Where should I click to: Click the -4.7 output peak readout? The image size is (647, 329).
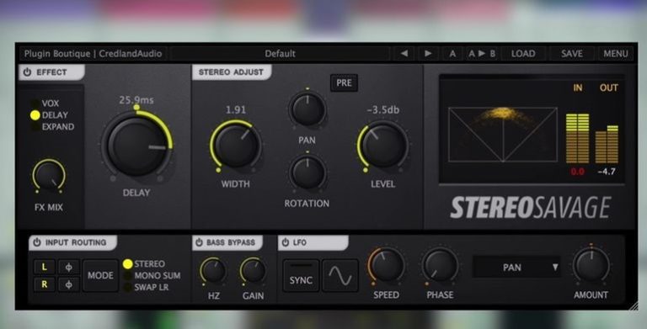click(607, 172)
